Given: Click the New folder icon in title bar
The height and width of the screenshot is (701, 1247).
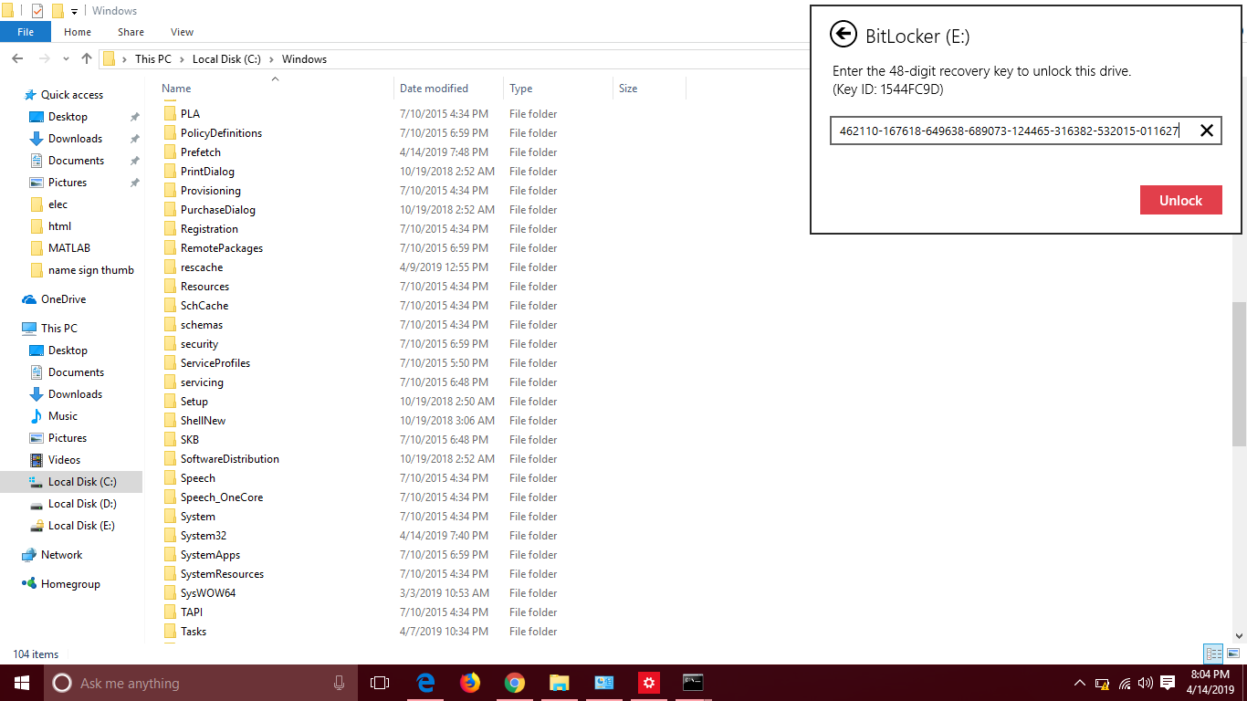Looking at the screenshot, I should 58,11.
